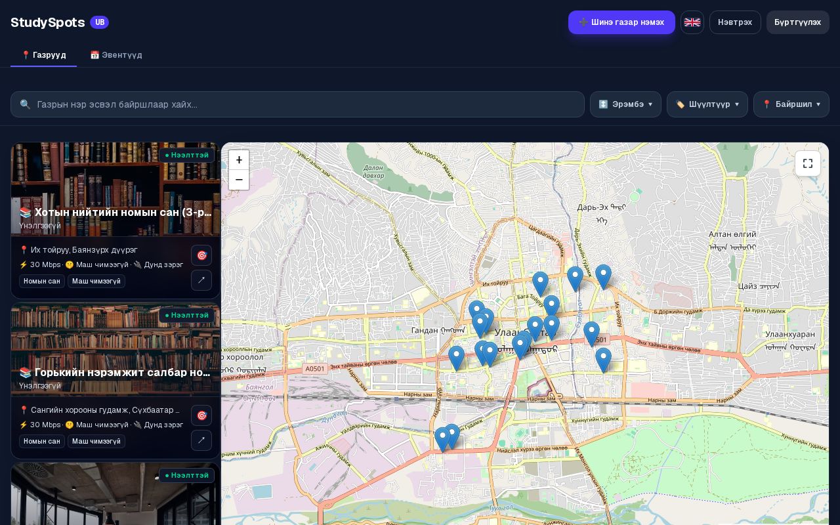Switch to the Газрууд tab
Screen dimensions: 840x525
pos(43,55)
